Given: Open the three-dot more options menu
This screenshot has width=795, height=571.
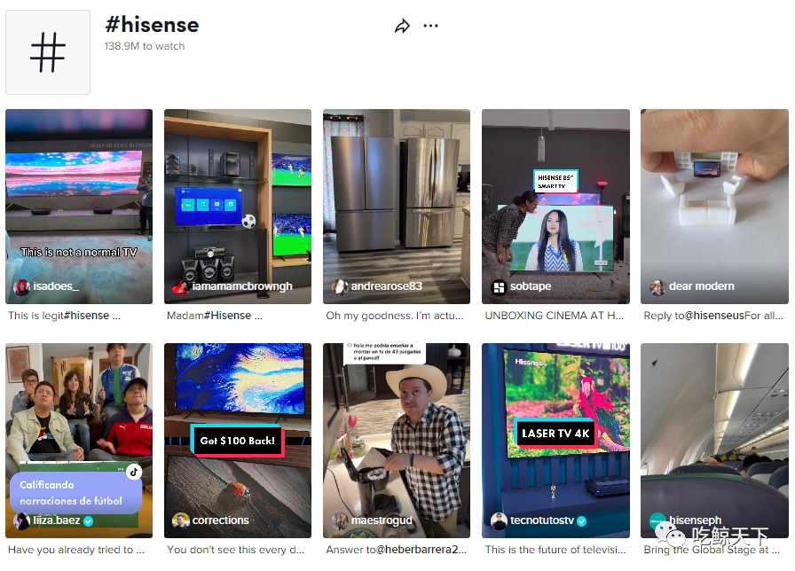Looking at the screenshot, I should click(x=430, y=26).
